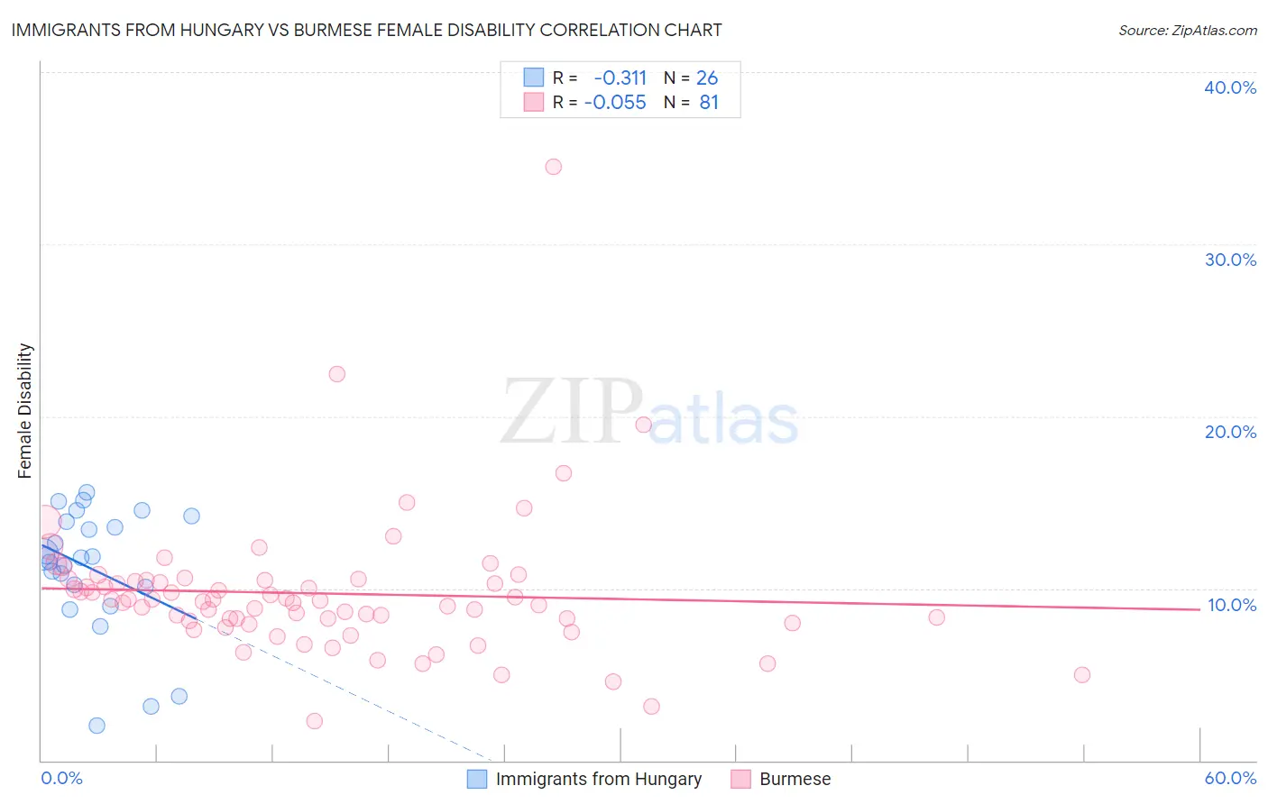
Task: Click the chart title text
Action: 367,30
